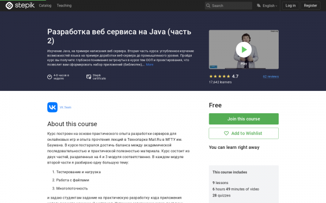The width and height of the screenshot is (326, 203).
Task: Click the 9 lessons text
Action: coord(221,183)
